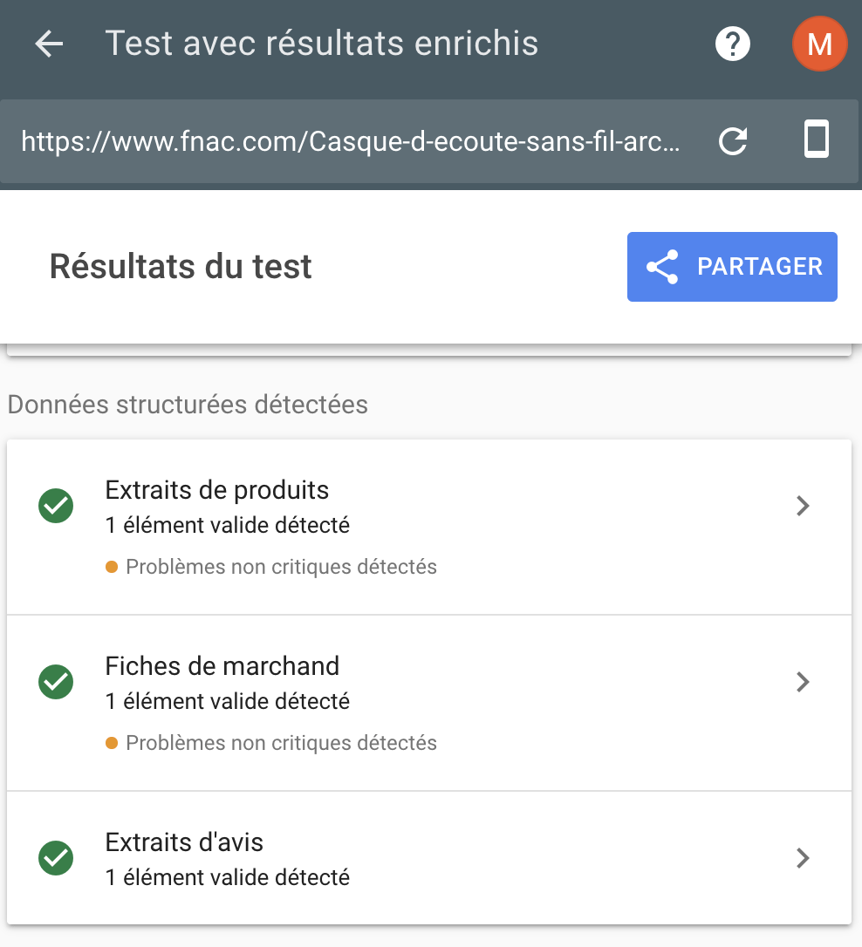
Task: Expand the Fiches de marchand details
Action: (x=802, y=682)
